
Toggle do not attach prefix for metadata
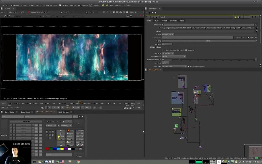pyautogui.click(x=188, y=67)
